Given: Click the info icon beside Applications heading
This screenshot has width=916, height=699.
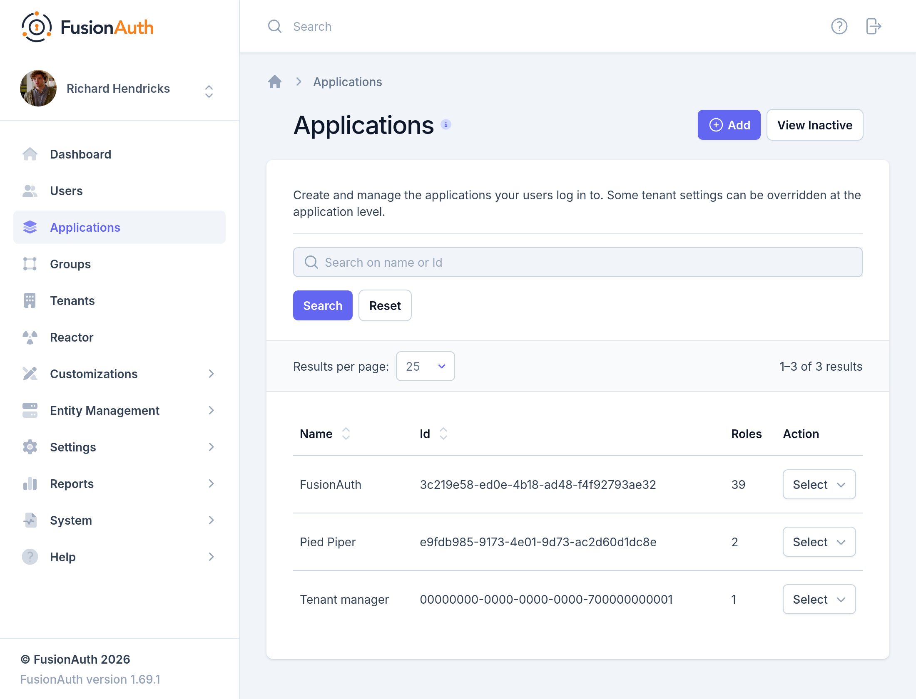Looking at the screenshot, I should click(x=446, y=124).
